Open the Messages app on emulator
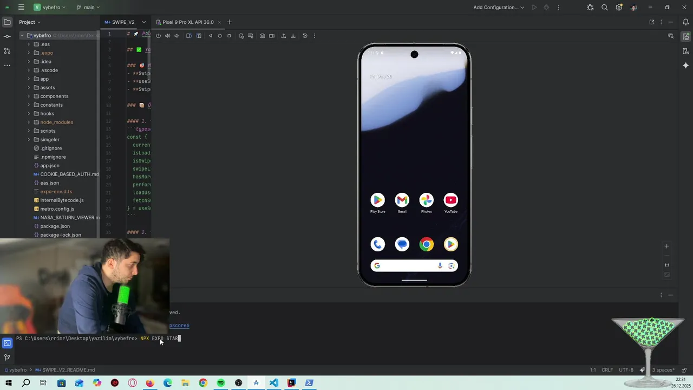Screen dimensions: 693x390 (x=402, y=245)
